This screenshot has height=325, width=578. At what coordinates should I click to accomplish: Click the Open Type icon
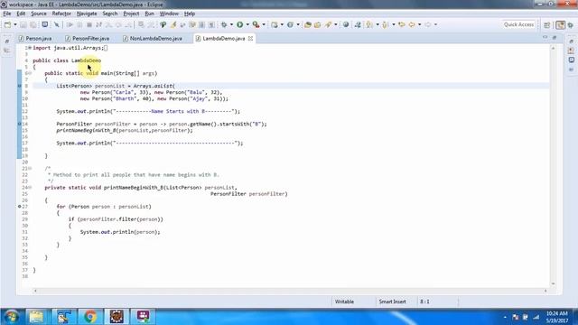pyautogui.click(x=308, y=24)
